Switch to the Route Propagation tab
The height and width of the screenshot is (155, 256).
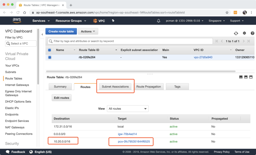point(148,87)
